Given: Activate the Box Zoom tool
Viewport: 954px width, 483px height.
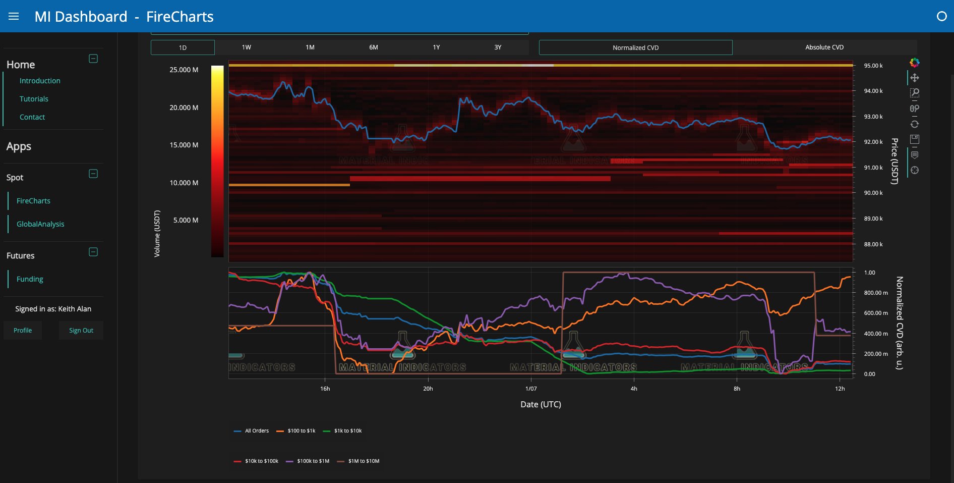Looking at the screenshot, I should (915, 92).
